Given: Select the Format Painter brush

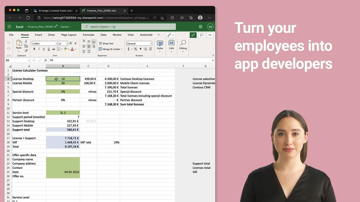Looking at the screenshot, I should tap(26, 51).
